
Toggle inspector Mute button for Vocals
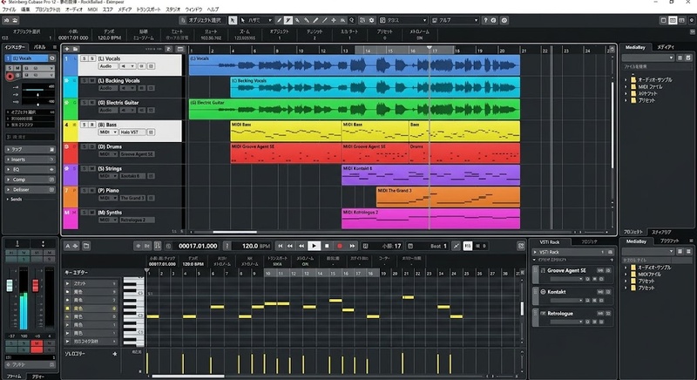click(17, 68)
